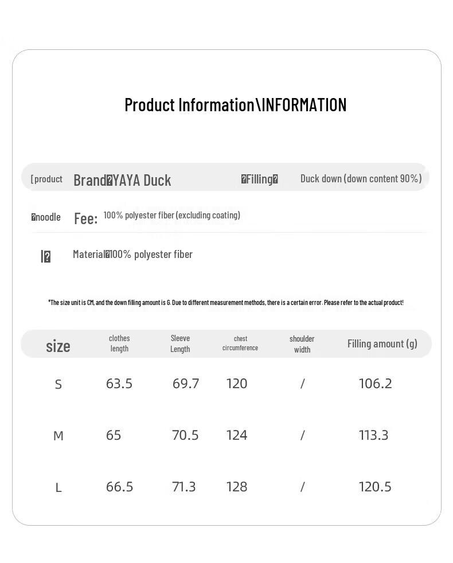
Task: Click the M size row label
Action: click(x=58, y=436)
